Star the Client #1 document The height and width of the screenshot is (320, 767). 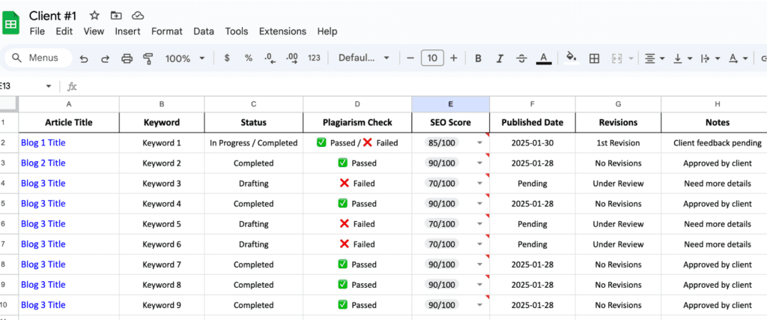pos(94,16)
